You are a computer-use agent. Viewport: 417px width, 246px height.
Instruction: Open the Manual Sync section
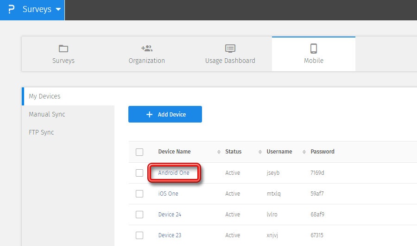(x=47, y=114)
